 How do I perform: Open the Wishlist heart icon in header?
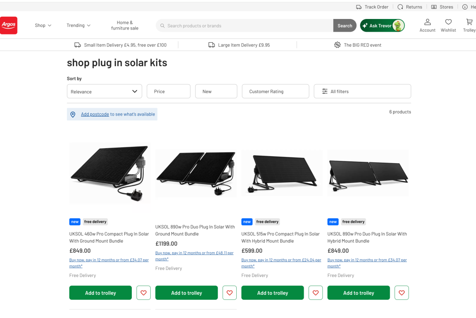[x=448, y=22]
